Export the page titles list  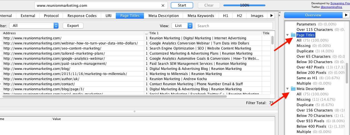tap(73, 26)
